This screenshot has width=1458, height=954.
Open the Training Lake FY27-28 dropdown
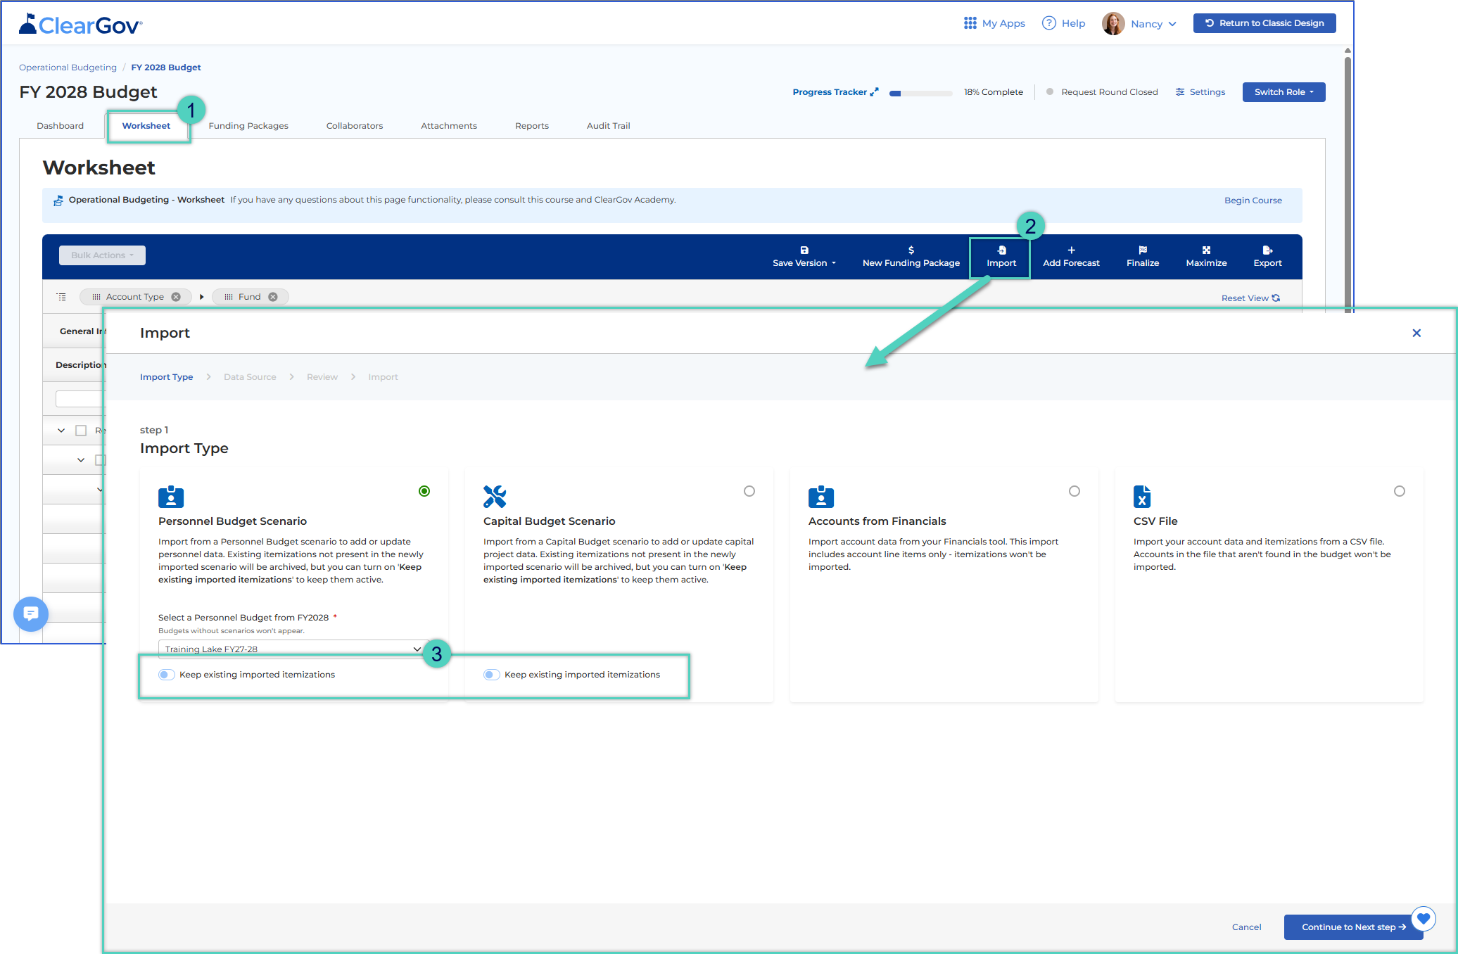click(x=292, y=649)
